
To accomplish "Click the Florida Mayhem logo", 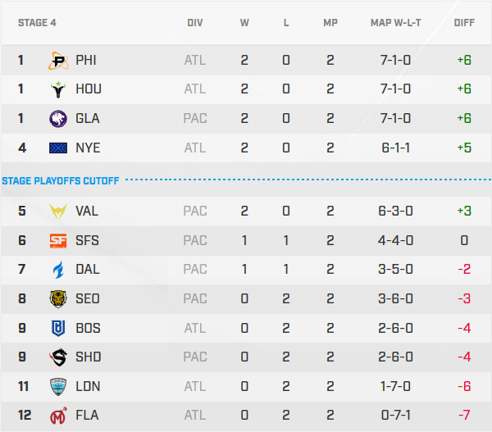I will (x=59, y=416).
